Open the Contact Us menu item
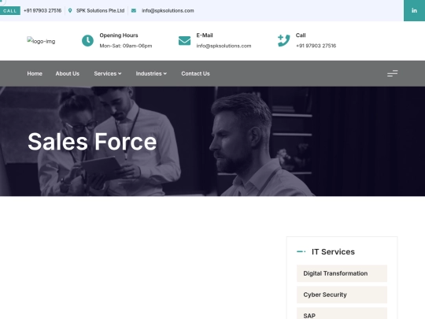The height and width of the screenshot is (319, 425). pos(195,73)
